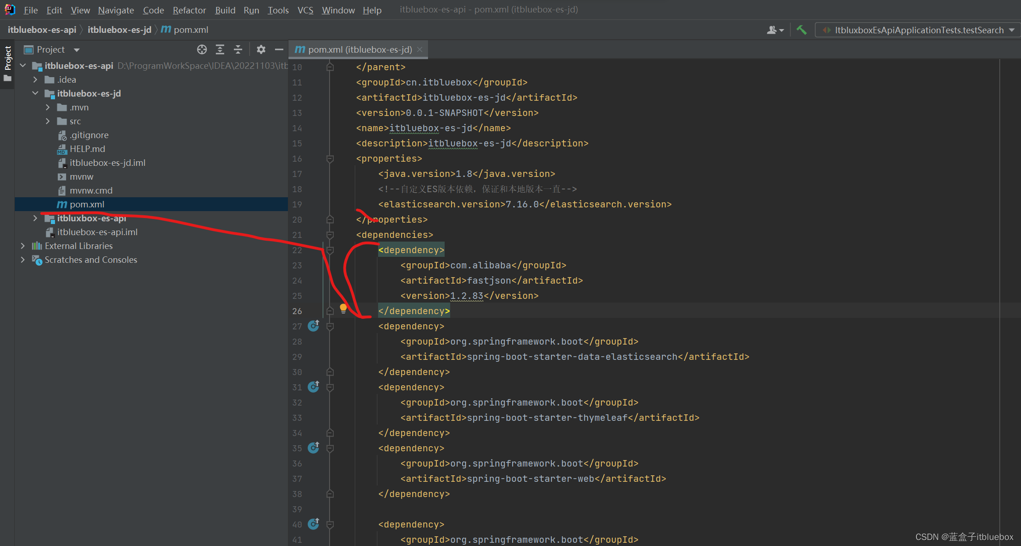The image size is (1021, 546).
Task: Expand the .mvn folder
Action: (48, 107)
